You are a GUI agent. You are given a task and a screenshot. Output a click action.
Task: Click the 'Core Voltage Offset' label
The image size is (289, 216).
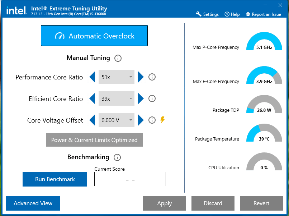point(55,120)
